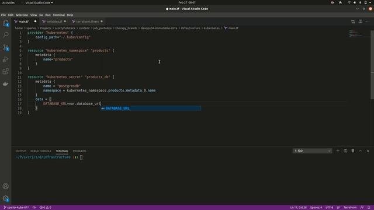Open the Search view in activity bar

point(5,35)
